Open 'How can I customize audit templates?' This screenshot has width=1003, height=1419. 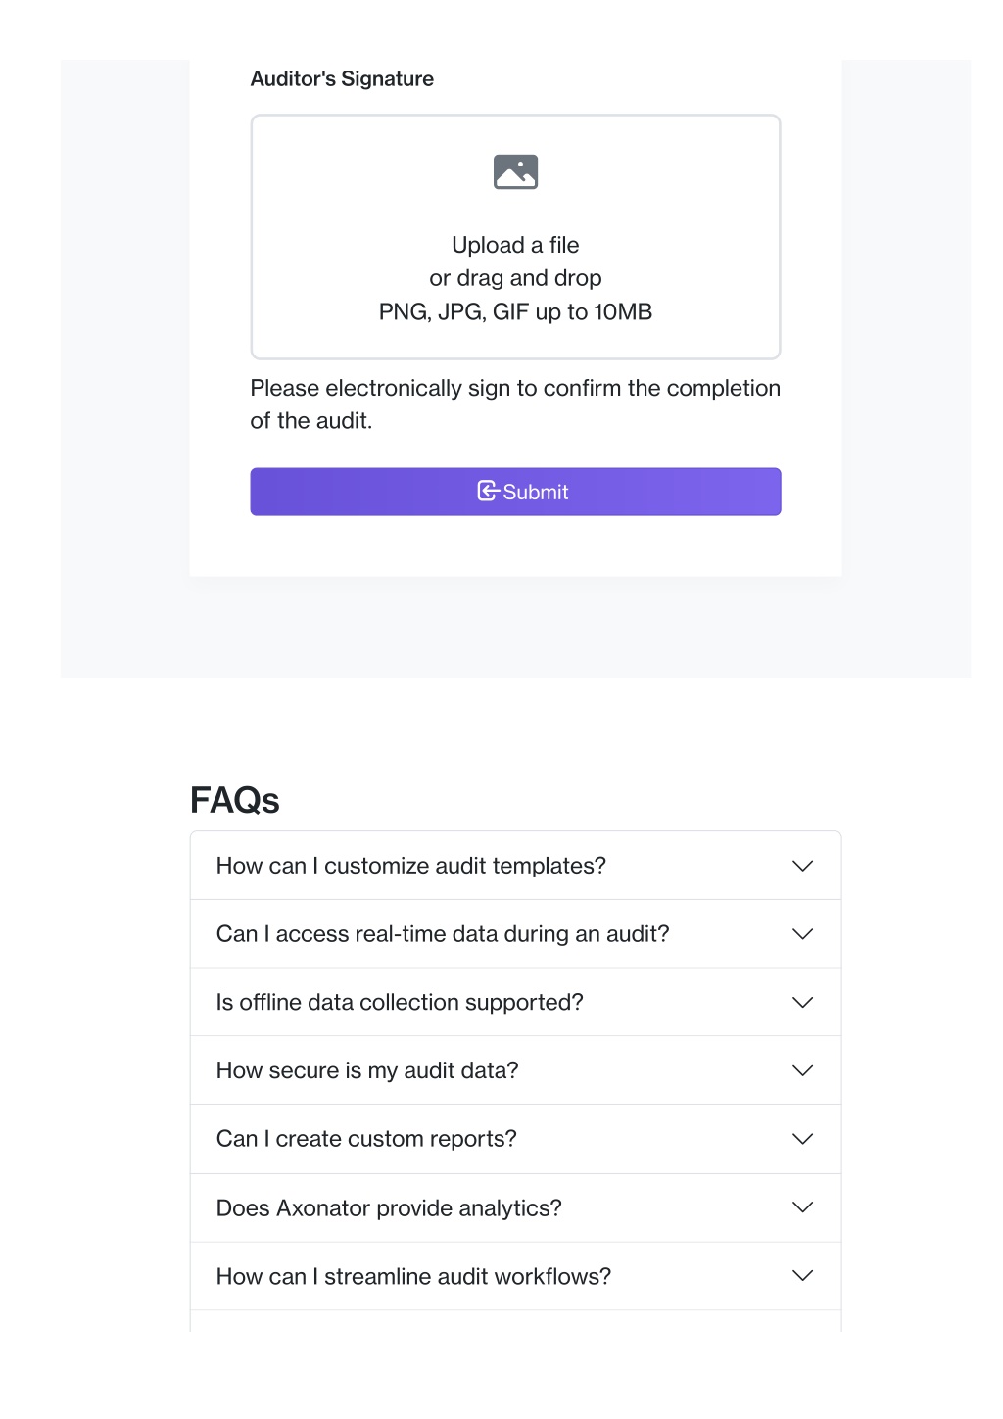515,866
